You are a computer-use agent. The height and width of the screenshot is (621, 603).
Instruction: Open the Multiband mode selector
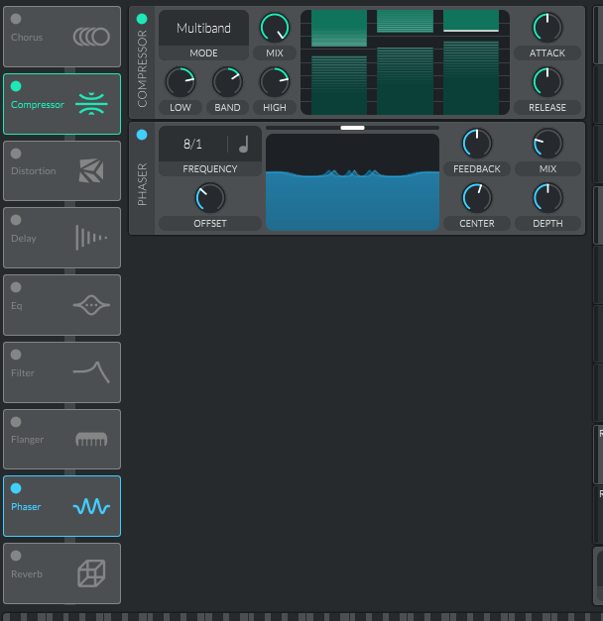click(203, 28)
